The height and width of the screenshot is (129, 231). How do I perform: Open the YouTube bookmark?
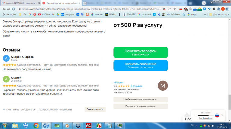(x=44, y=14)
